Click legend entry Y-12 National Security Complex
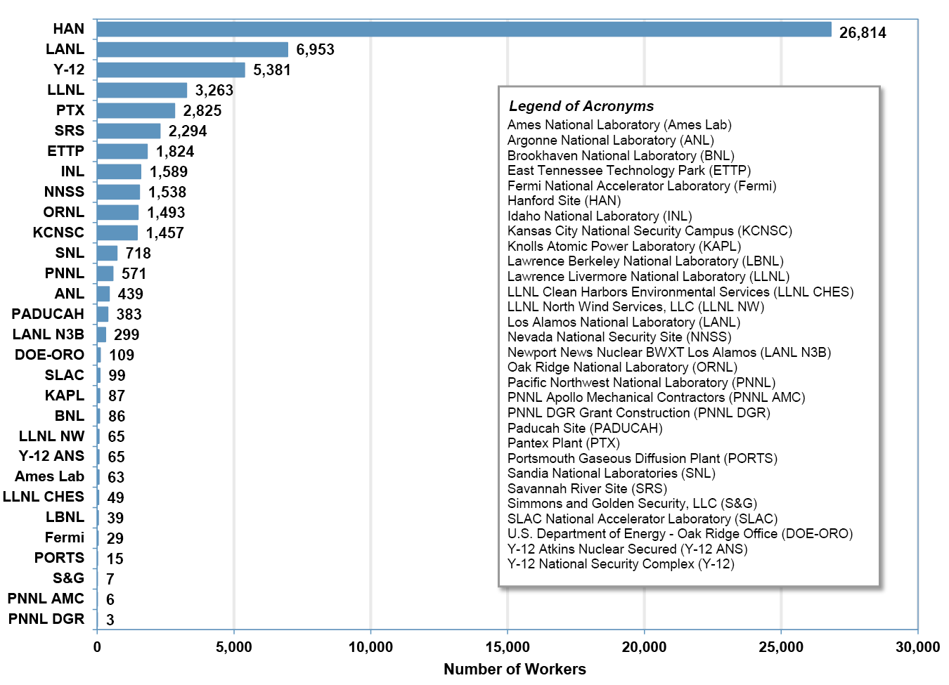This screenshot has height=685, width=949. (x=621, y=564)
